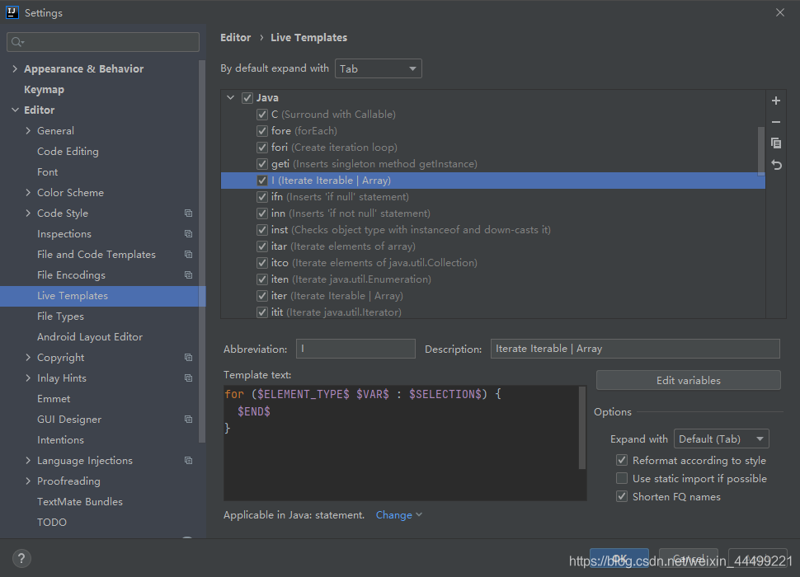Select the itit Iterator template row
This screenshot has height=577, width=800.
pyautogui.click(x=493, y=312)
